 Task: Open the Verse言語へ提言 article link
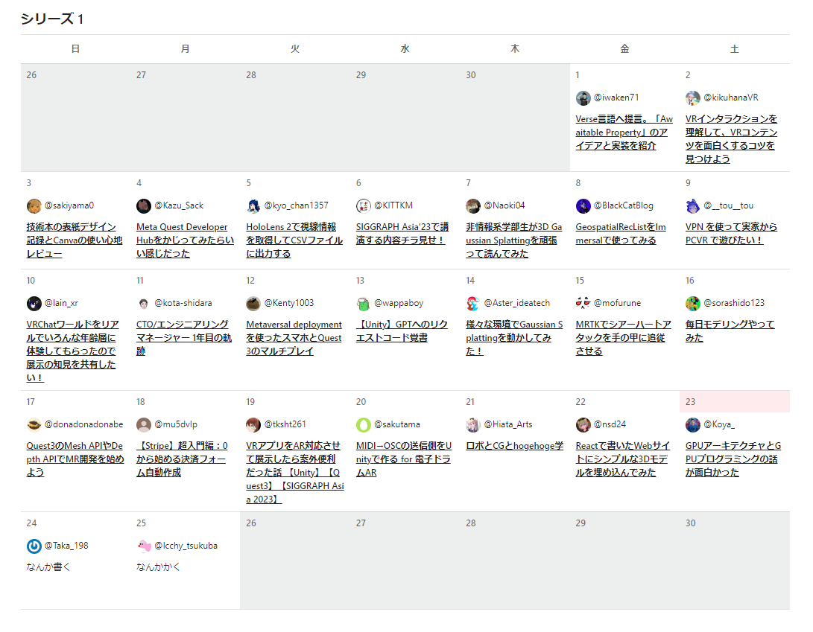pos(624,132)
